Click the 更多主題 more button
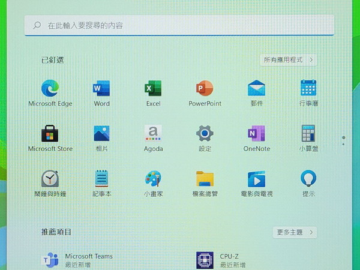The image size is (360, 270). [x=295, y=232]
